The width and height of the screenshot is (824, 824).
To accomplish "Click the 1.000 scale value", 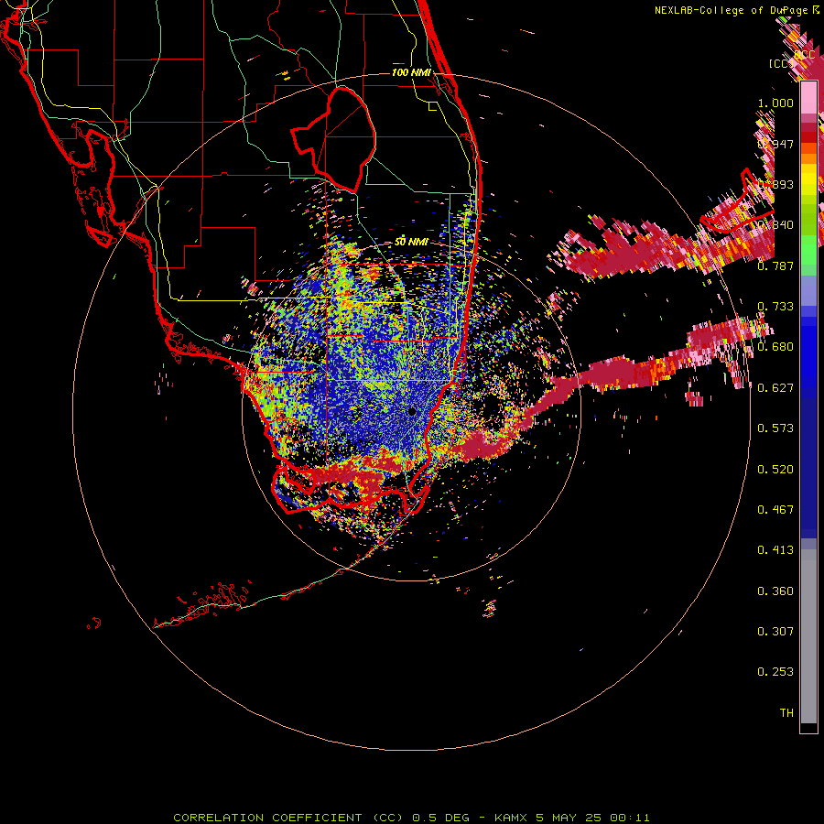I will coord(775,103).
